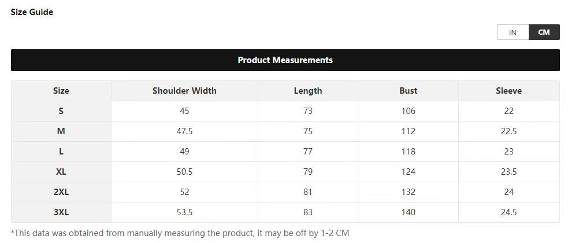Click the Product Measurements header bar

(x=285, y=60)
